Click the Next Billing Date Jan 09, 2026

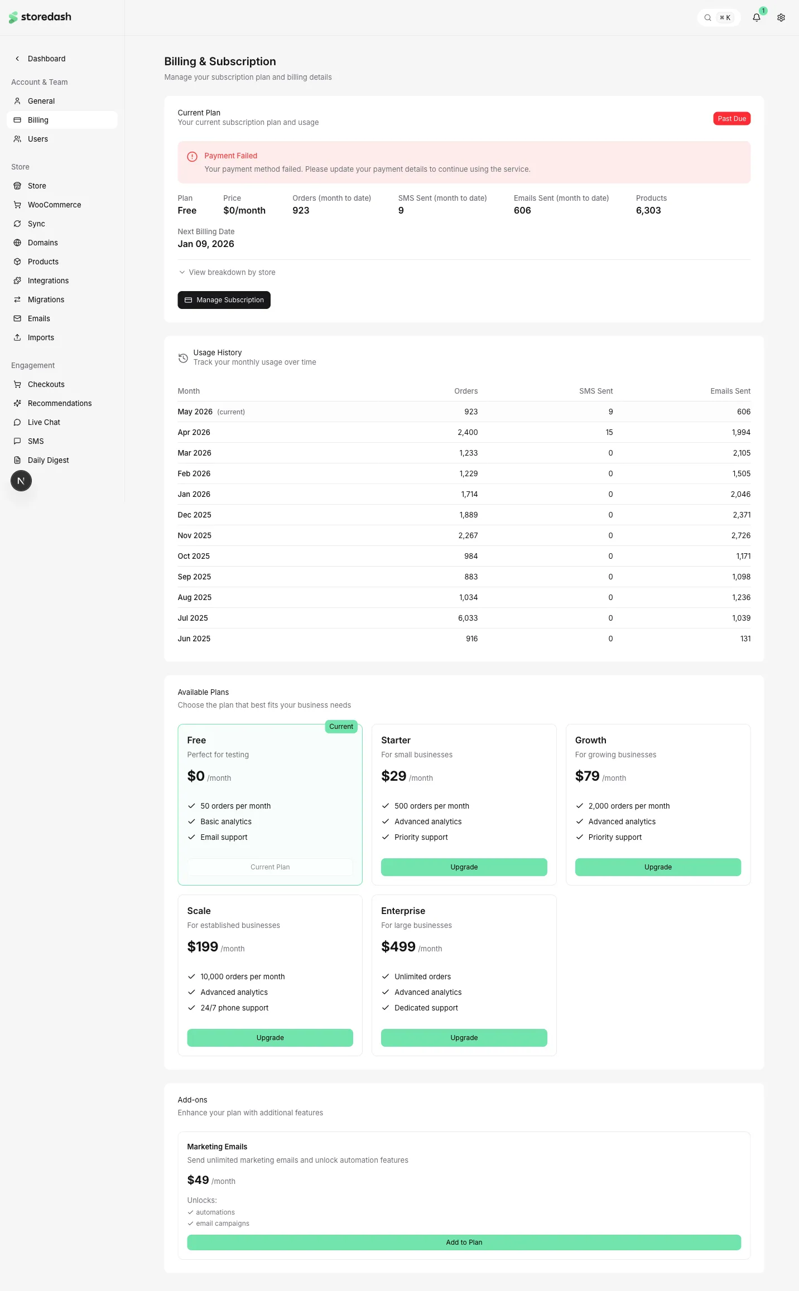coord(206,244)
